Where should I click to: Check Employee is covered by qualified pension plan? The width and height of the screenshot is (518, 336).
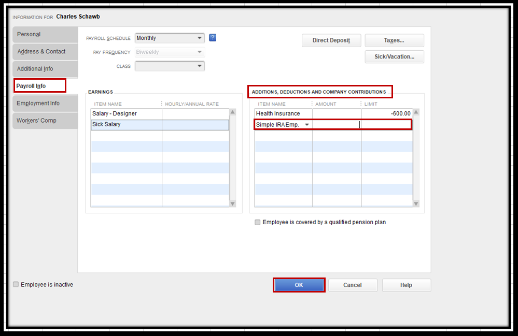pos(257,222)
